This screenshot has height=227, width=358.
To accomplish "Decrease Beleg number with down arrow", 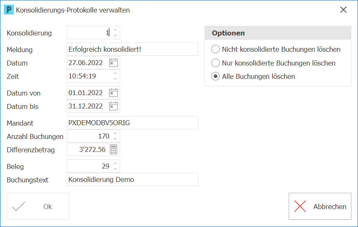I will click(x=115, y=169).
